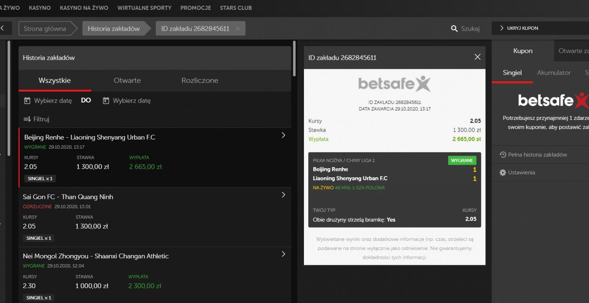Click the Filtruj button

(x=37, y=119)
